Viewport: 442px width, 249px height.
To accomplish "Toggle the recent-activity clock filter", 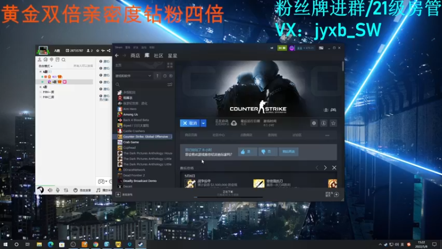I will click(x=165, y=76).
